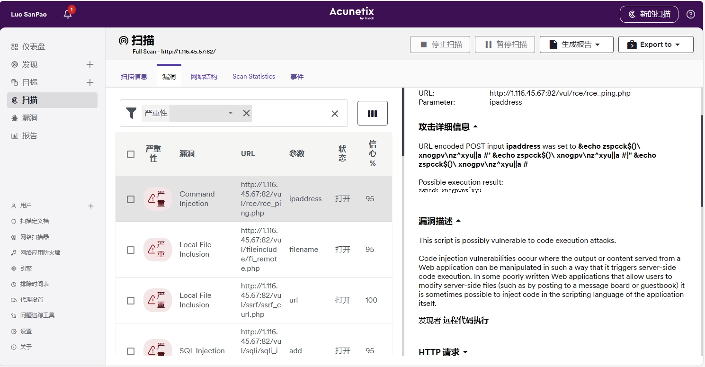Click the 关于 info icon
Viewport: 705px width, 367px height.
[x=14, y=347]
